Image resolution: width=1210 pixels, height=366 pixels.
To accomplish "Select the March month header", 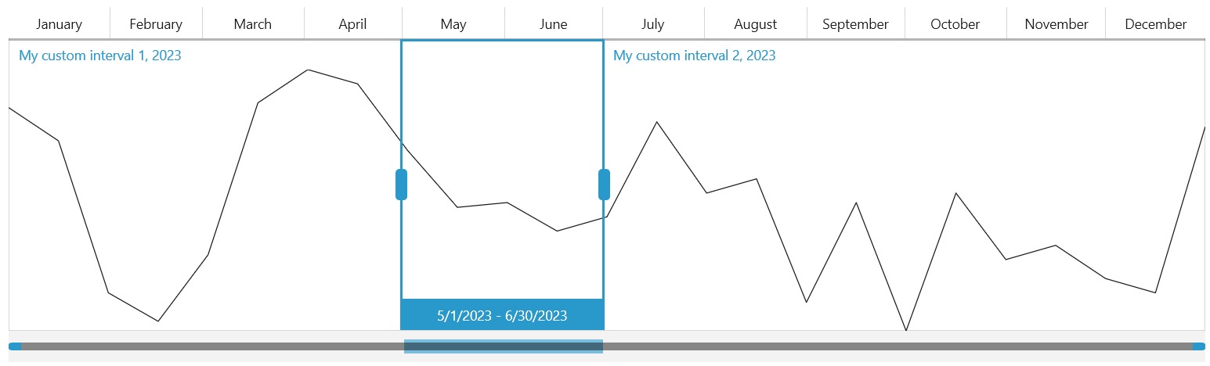I will pyautogui.click(x=254, y=23).
